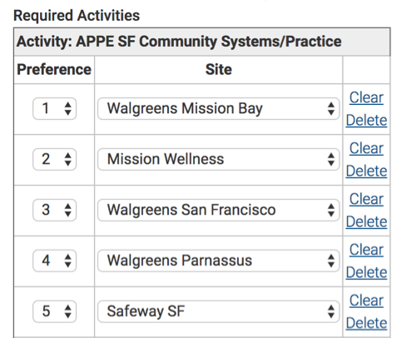The width and height of the screenshot is (402, 338).
Task: Delete the Walgreens Mission Bay row
Action: pyautogui.click(x=366, y=121)
